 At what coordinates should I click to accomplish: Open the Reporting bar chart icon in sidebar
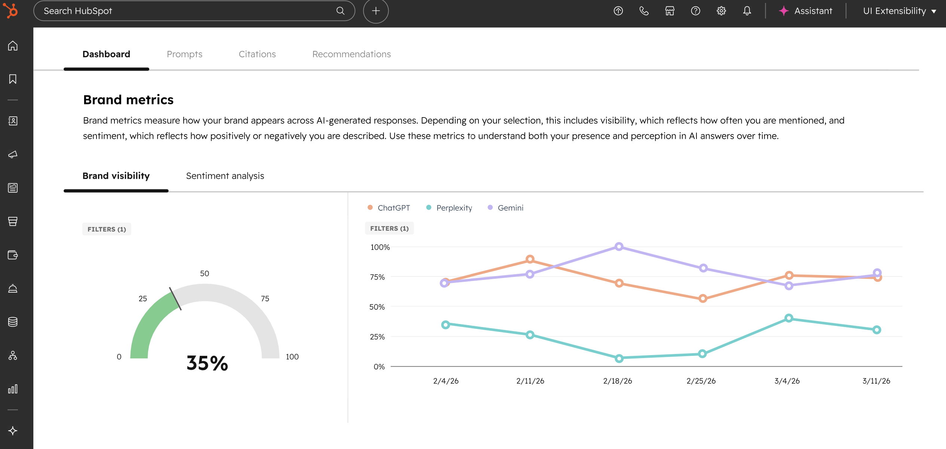tap(13, 389)
